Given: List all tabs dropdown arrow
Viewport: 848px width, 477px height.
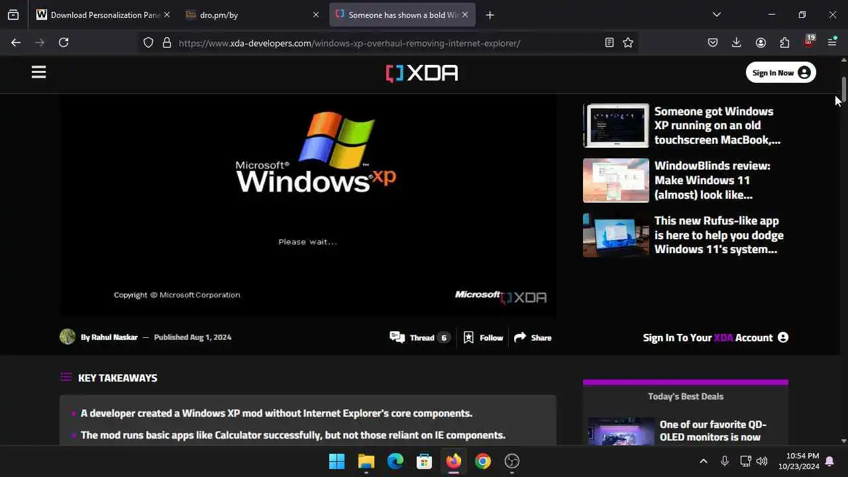Looking at the screenshot, I should point(717,15).
